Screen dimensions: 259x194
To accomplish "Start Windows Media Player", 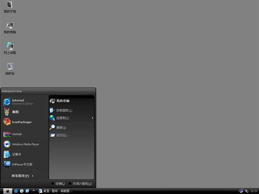I will pos(25,144).
